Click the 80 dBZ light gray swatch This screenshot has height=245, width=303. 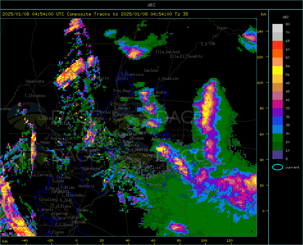pos(277,28)
